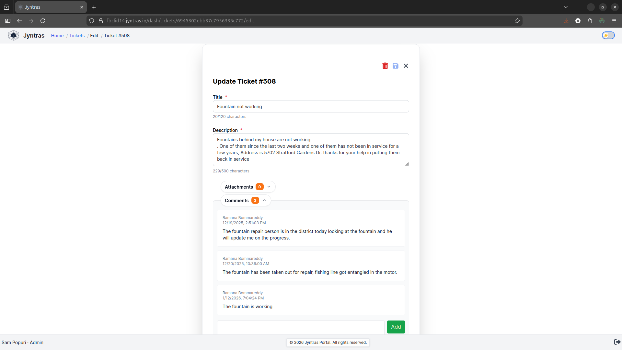Click the red trash delete ticket icon
The image size is (622, 350).
click(385, 66)
